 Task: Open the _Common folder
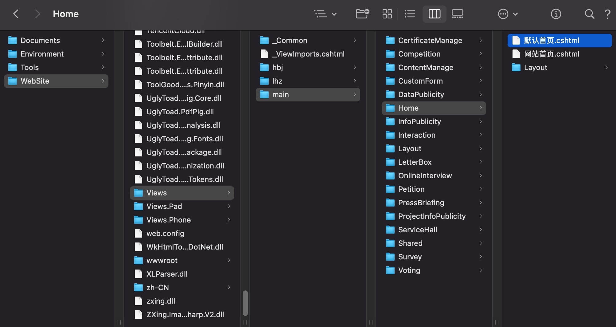click(290, 40)
